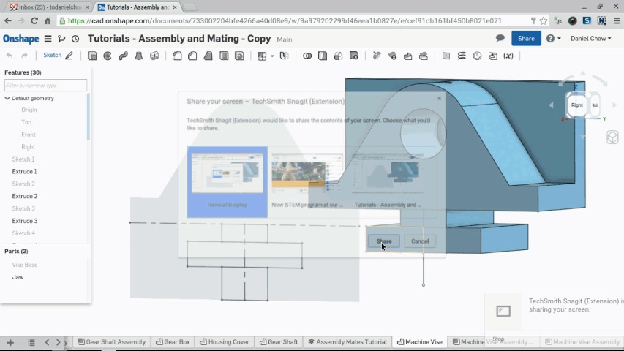Screen dimensions: 624x351
Task: Switch to the Gear Shaft tab
Action: pyautogui.click(x=279, y=341)
